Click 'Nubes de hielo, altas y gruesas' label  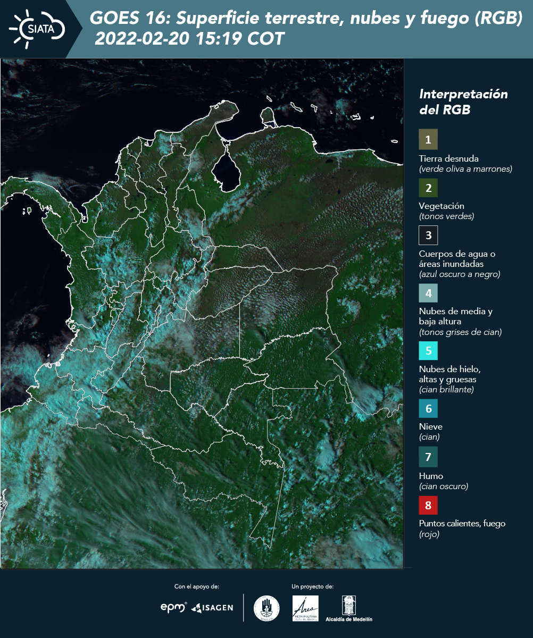(x=449, y=374)
